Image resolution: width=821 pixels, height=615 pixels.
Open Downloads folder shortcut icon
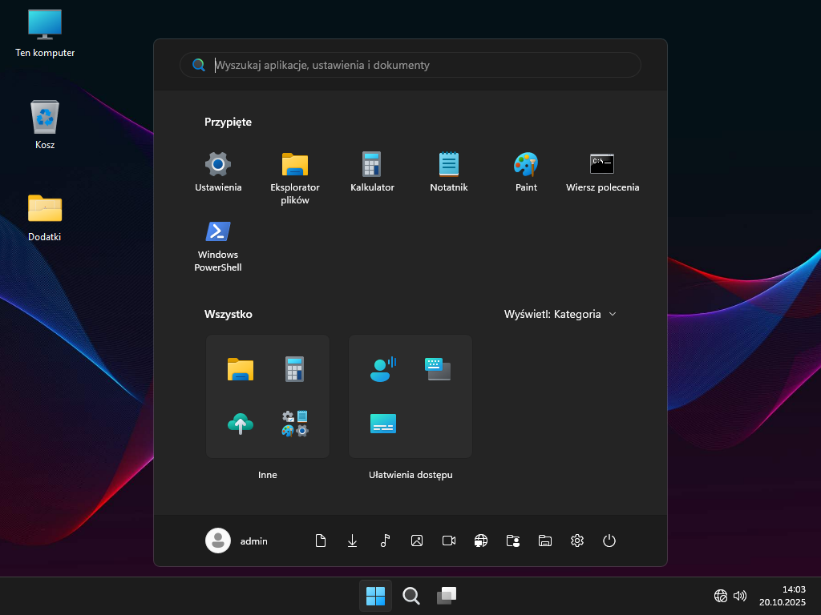point(352,541)
